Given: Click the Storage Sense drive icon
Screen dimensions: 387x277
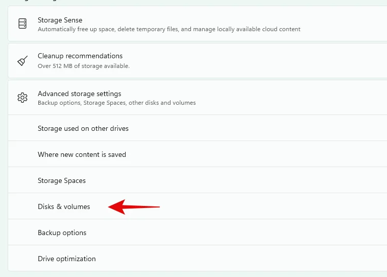Looking at the screenshot, I should click(x=22, y=24).
